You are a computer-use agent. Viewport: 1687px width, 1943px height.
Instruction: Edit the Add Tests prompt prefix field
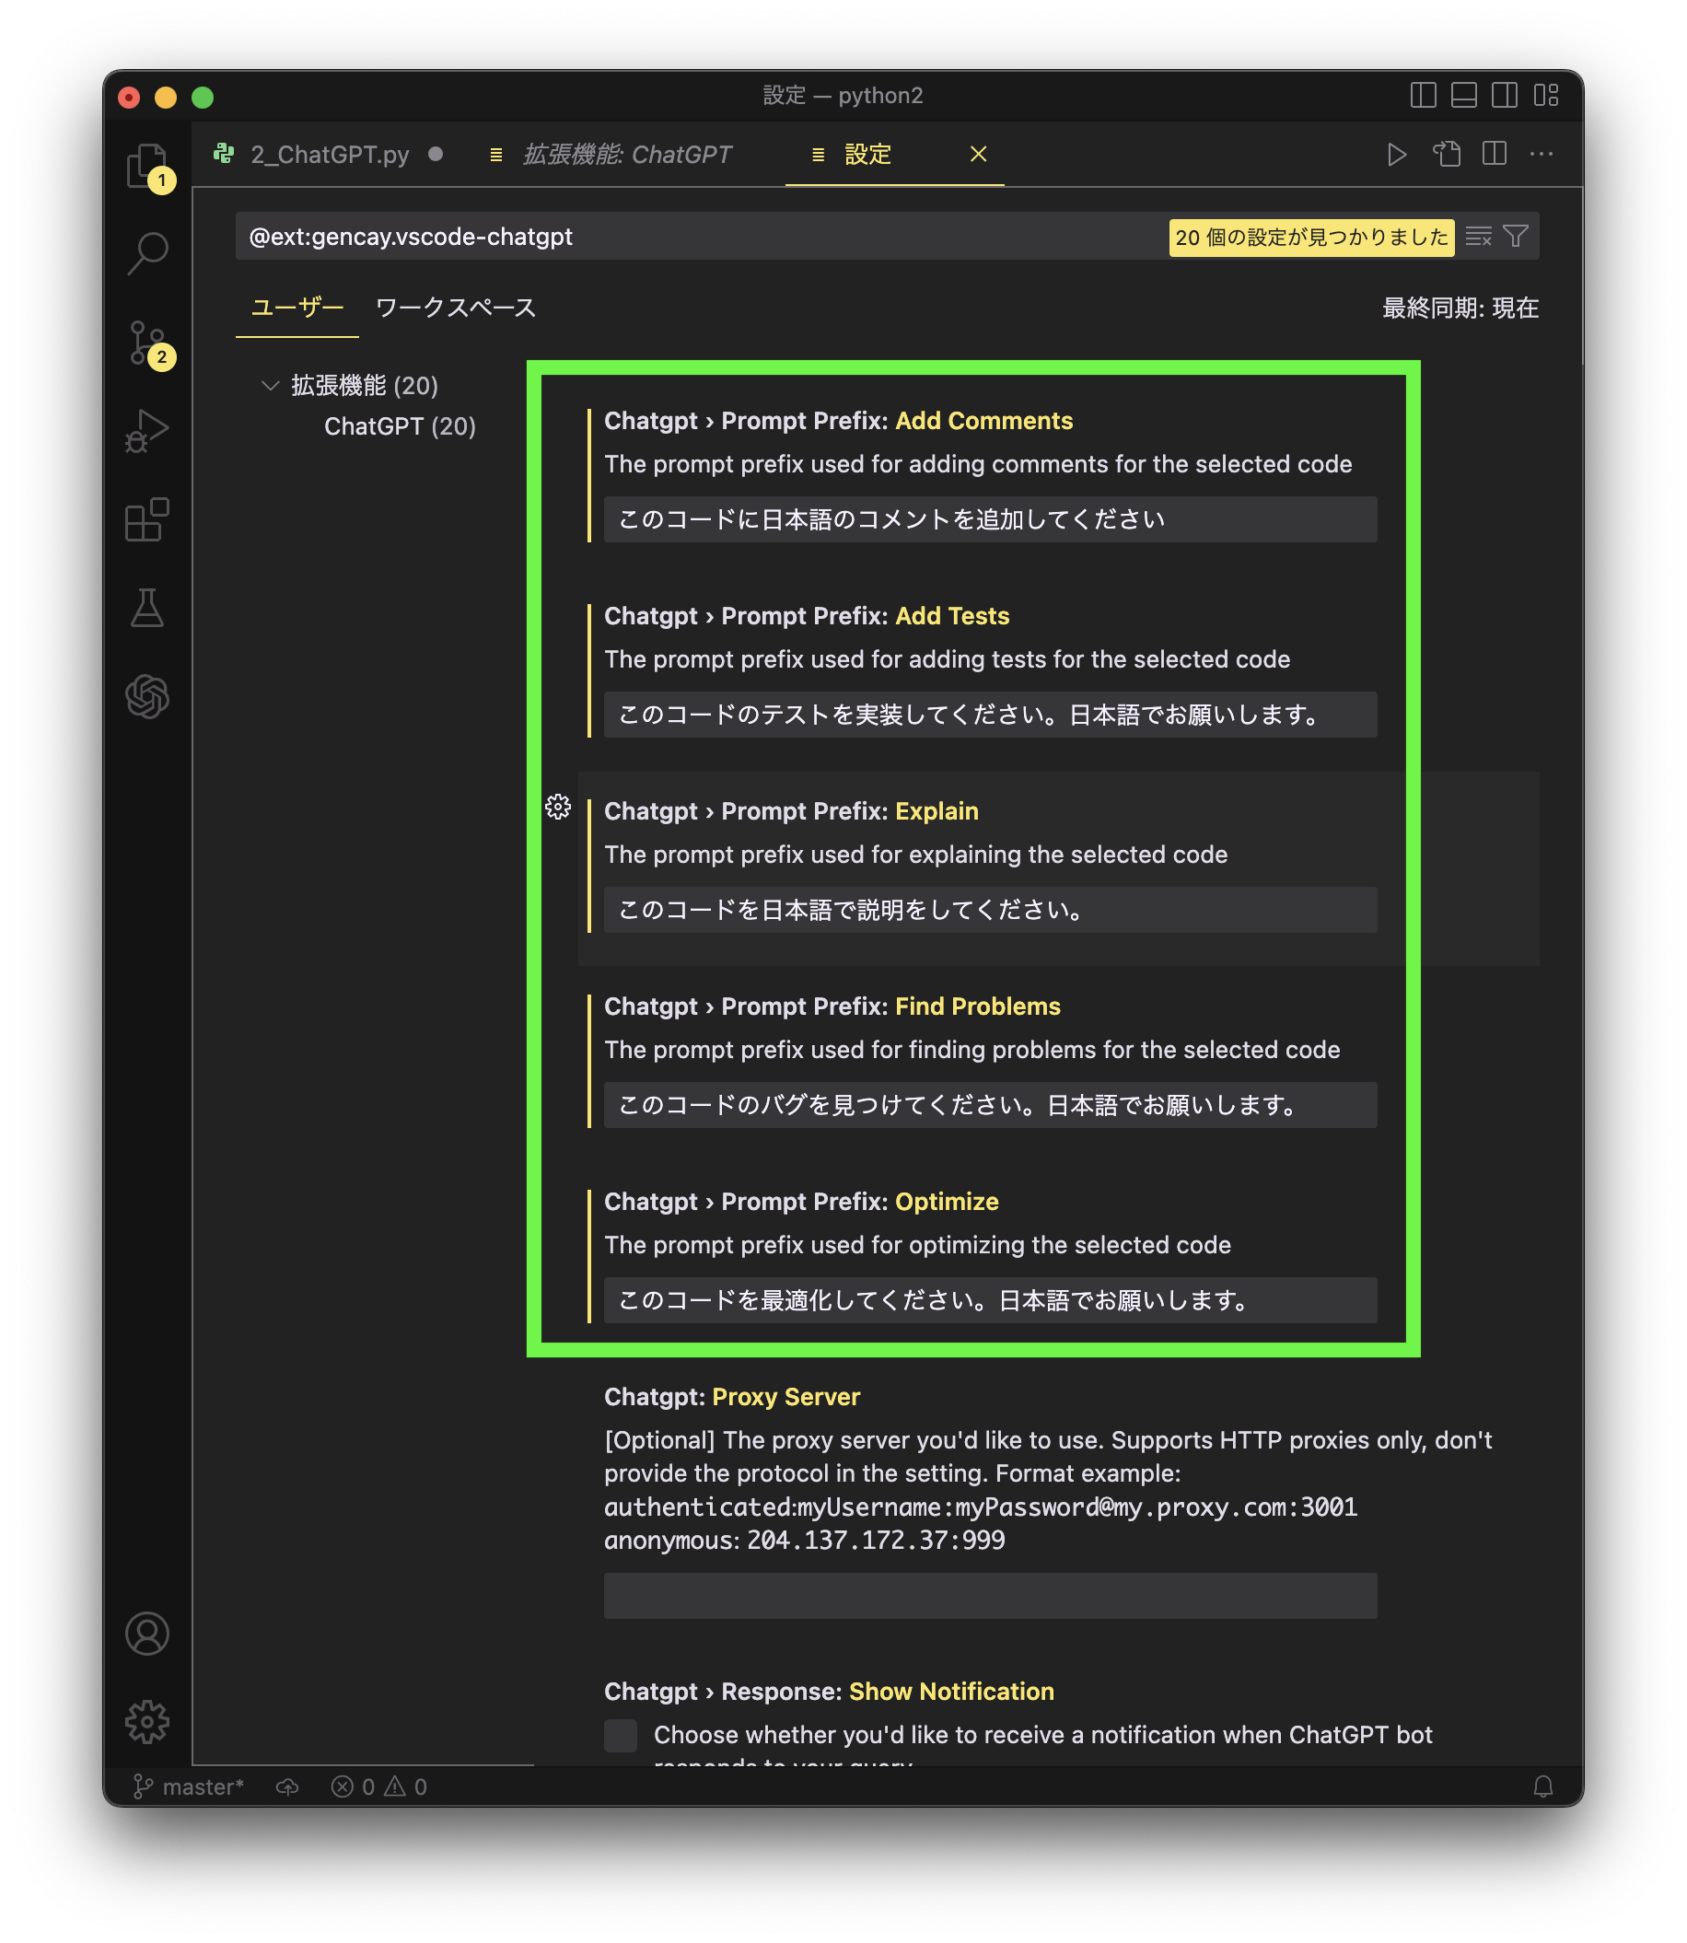pyautogui.click(x=990, y=715)
